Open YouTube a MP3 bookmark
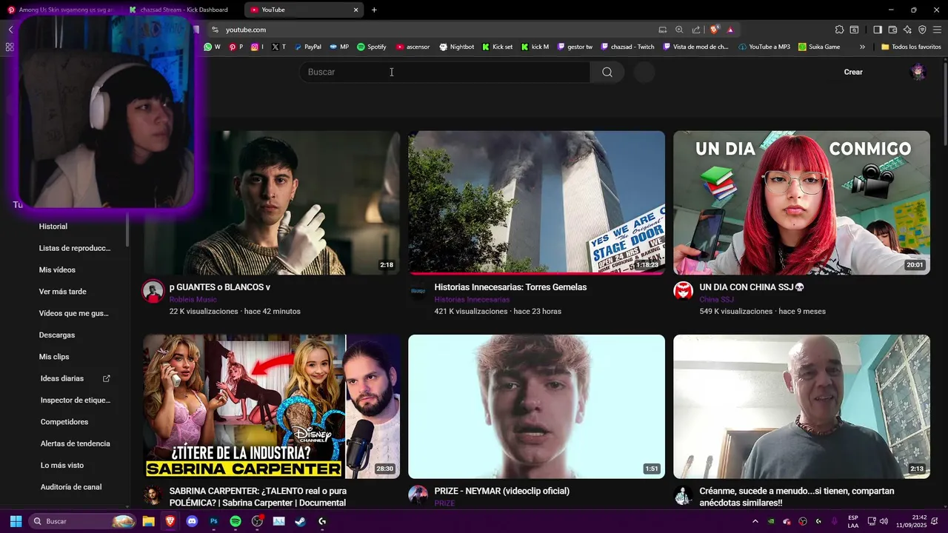The height and width of the screenshot is (533, 948). click(x=764, y=47)
